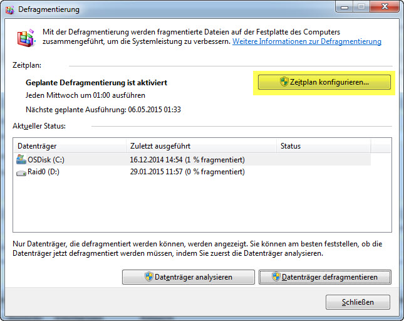Viewport: 404px width, 321px height.
Task: Click the shield icon on Zeitplan konfigurieren
Action: click(x=284, y=82)
